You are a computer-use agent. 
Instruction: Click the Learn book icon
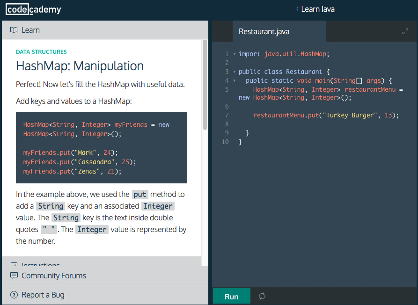pos(14,29)
